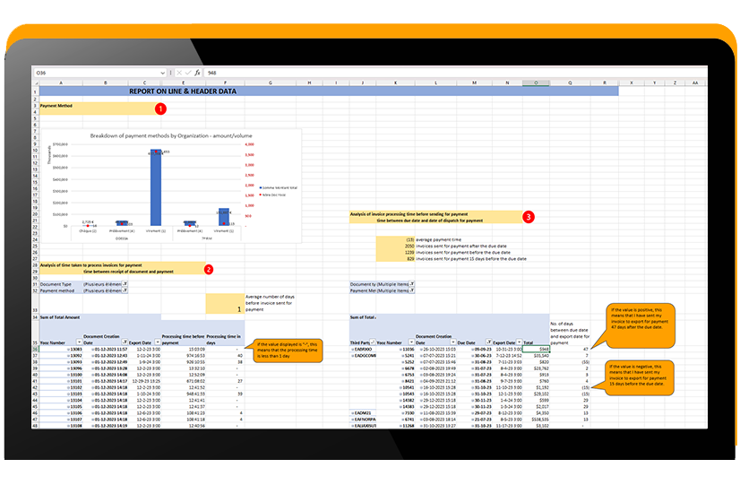Screen dimensions: 740x485
Task: Open the left table's Document Creation Date filter
Action: pos(125,342)
